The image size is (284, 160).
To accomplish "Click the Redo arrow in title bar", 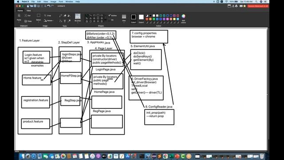I will (52, 6).
